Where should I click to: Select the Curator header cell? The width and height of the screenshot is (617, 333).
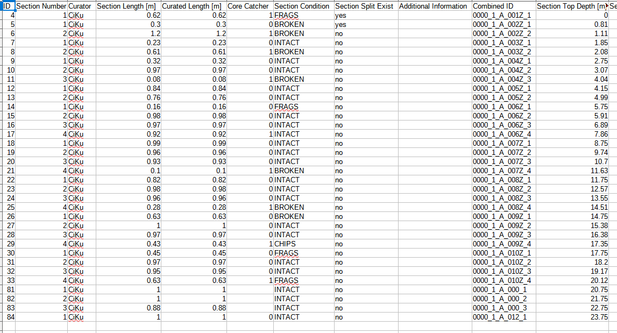(x=80, y=6)
